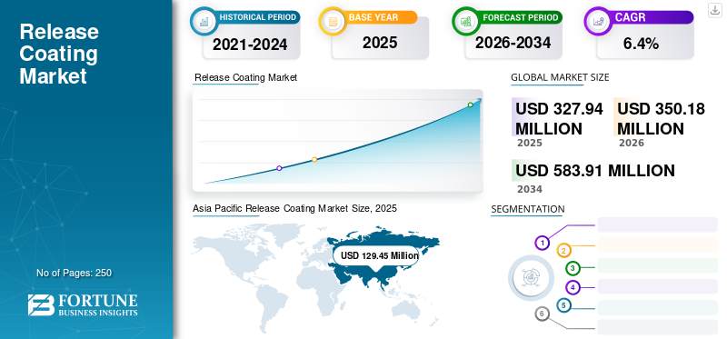
Task: Select segmentation marker number 3
Action: pyautogui.click(x=573, y=268)
